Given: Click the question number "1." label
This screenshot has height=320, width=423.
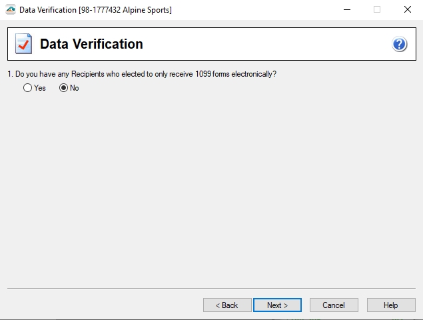Looking at the screenshot, I should pyautogui.click(x=10, y=74).
